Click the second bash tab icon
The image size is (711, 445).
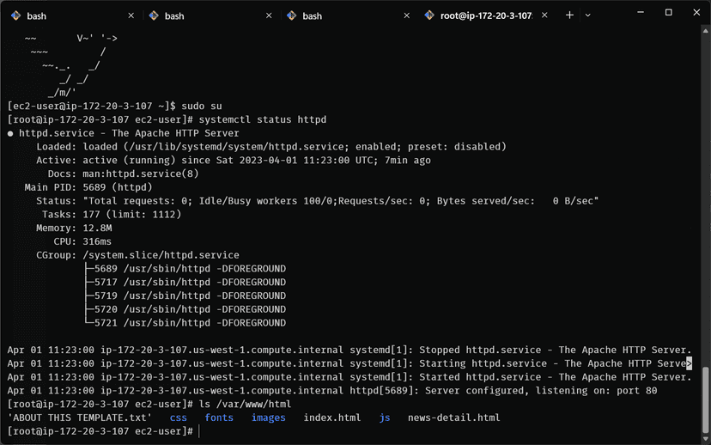[x=154, y=15]
